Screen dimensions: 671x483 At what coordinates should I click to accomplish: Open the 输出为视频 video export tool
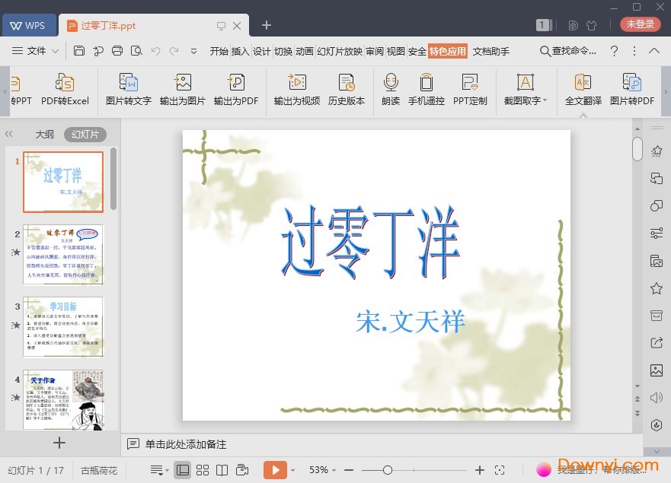tap(296, 90)
